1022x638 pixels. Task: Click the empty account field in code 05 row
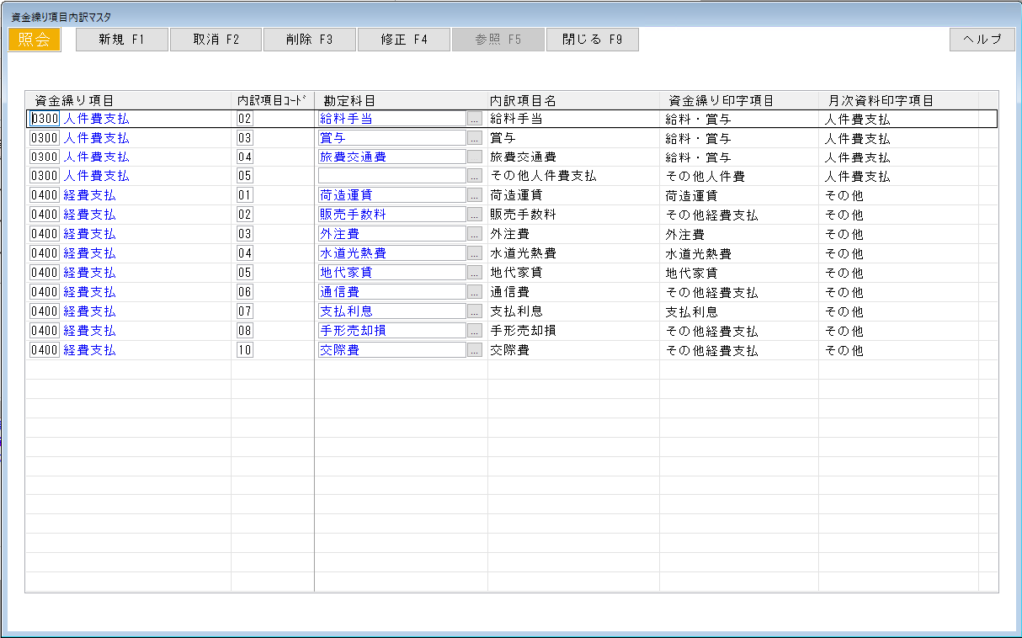(391, 176)
